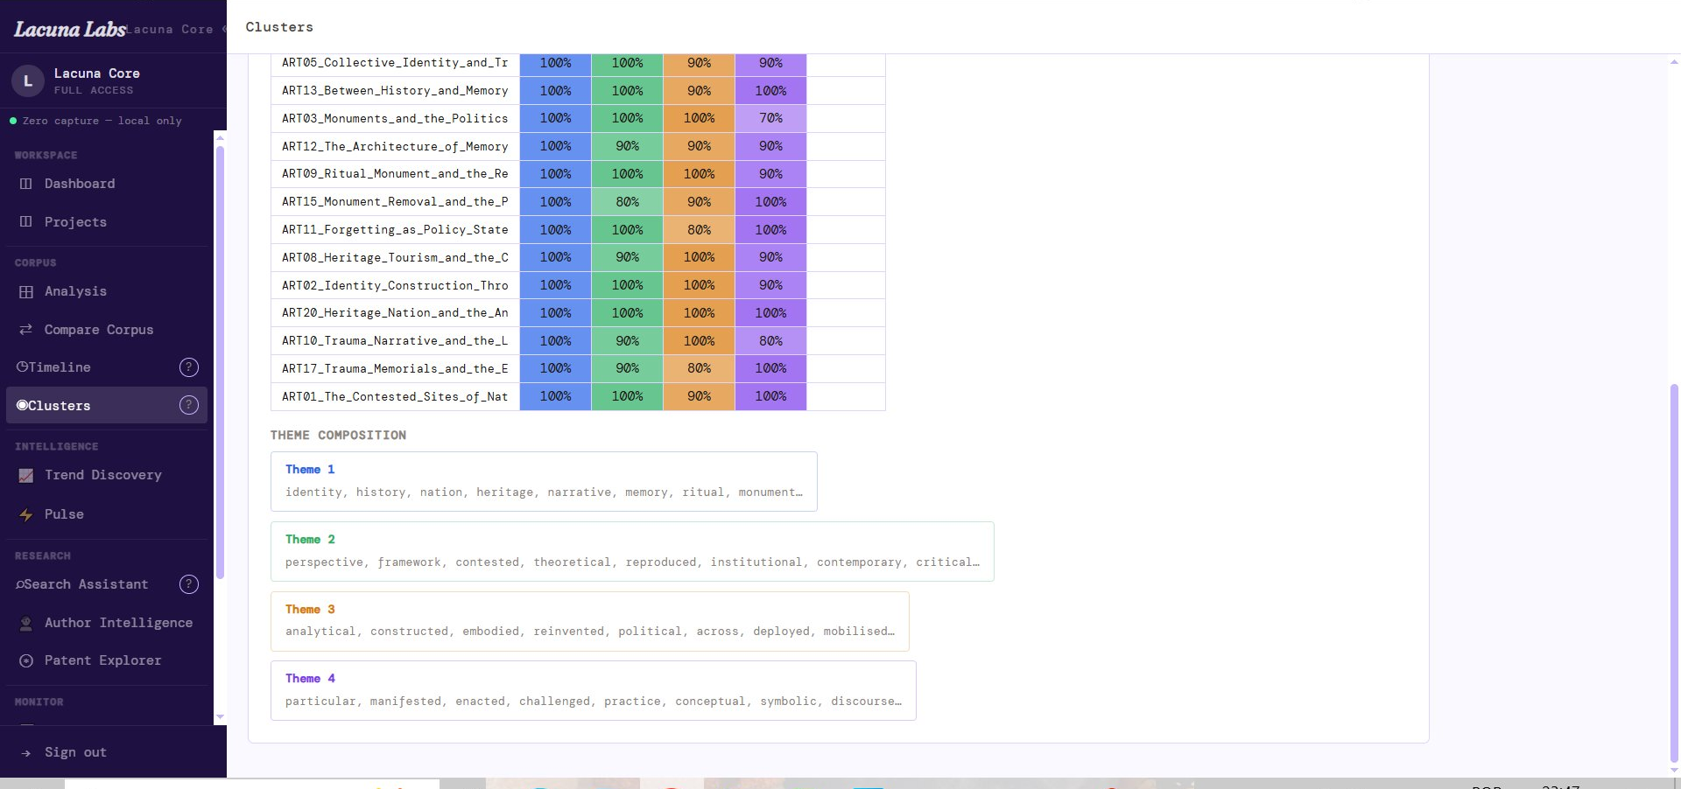Viewport: 1681px width, 789px height.
Task: Open Trend Discovery page
Action: 107,475
